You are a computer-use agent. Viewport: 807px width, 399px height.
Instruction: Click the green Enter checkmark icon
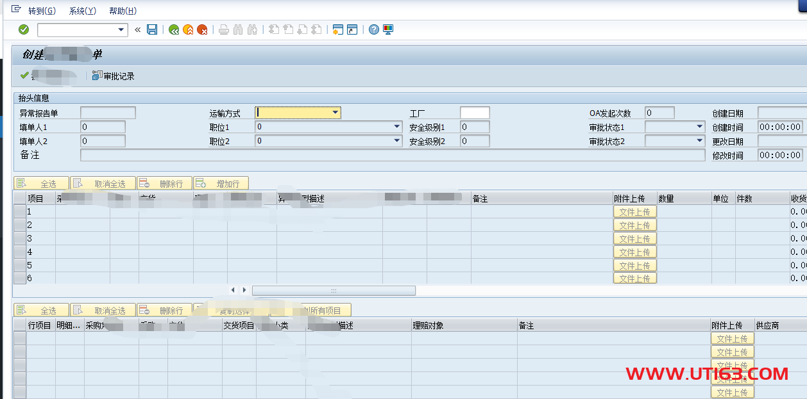click(x=24, y=29)
